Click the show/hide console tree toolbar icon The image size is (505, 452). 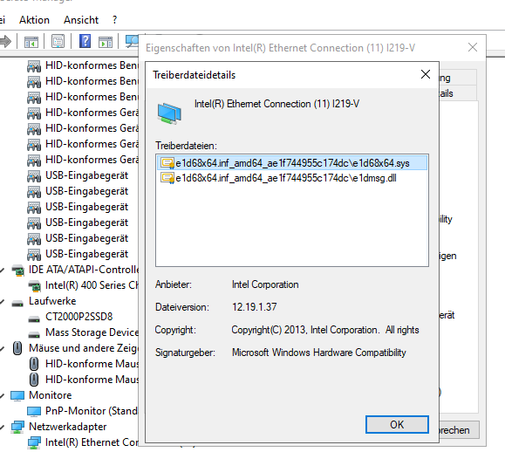pos(31,41)
